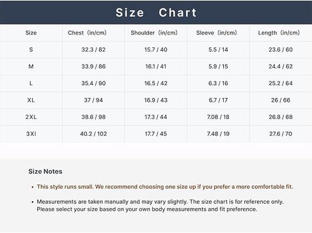Screen dimensions: 312x233
Task: Click length value 27.6 / 70
Action: 281,134
